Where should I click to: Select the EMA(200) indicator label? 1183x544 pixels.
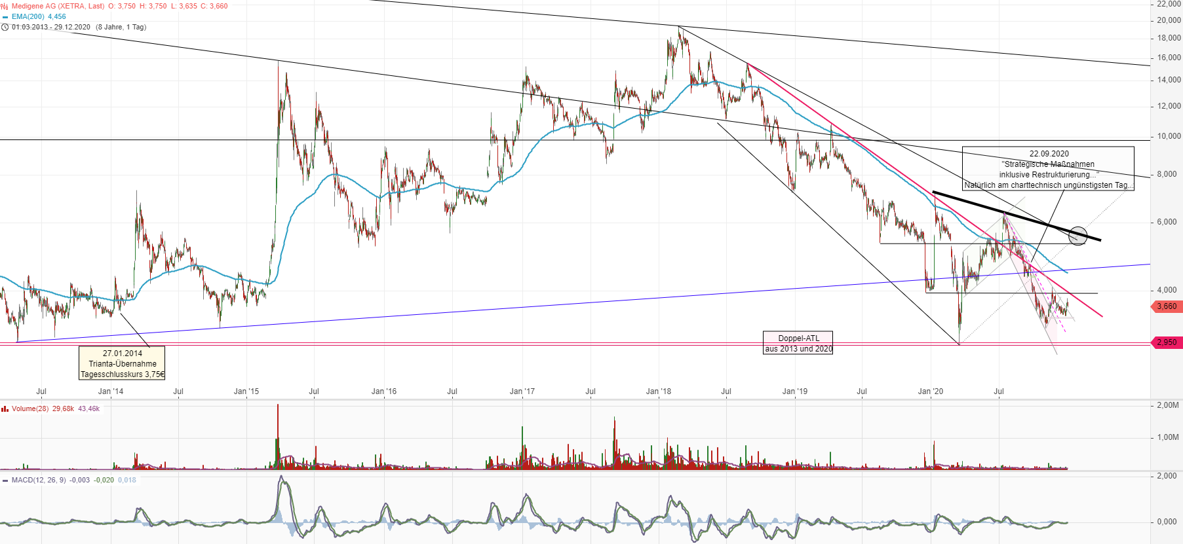tap(28, 16)
